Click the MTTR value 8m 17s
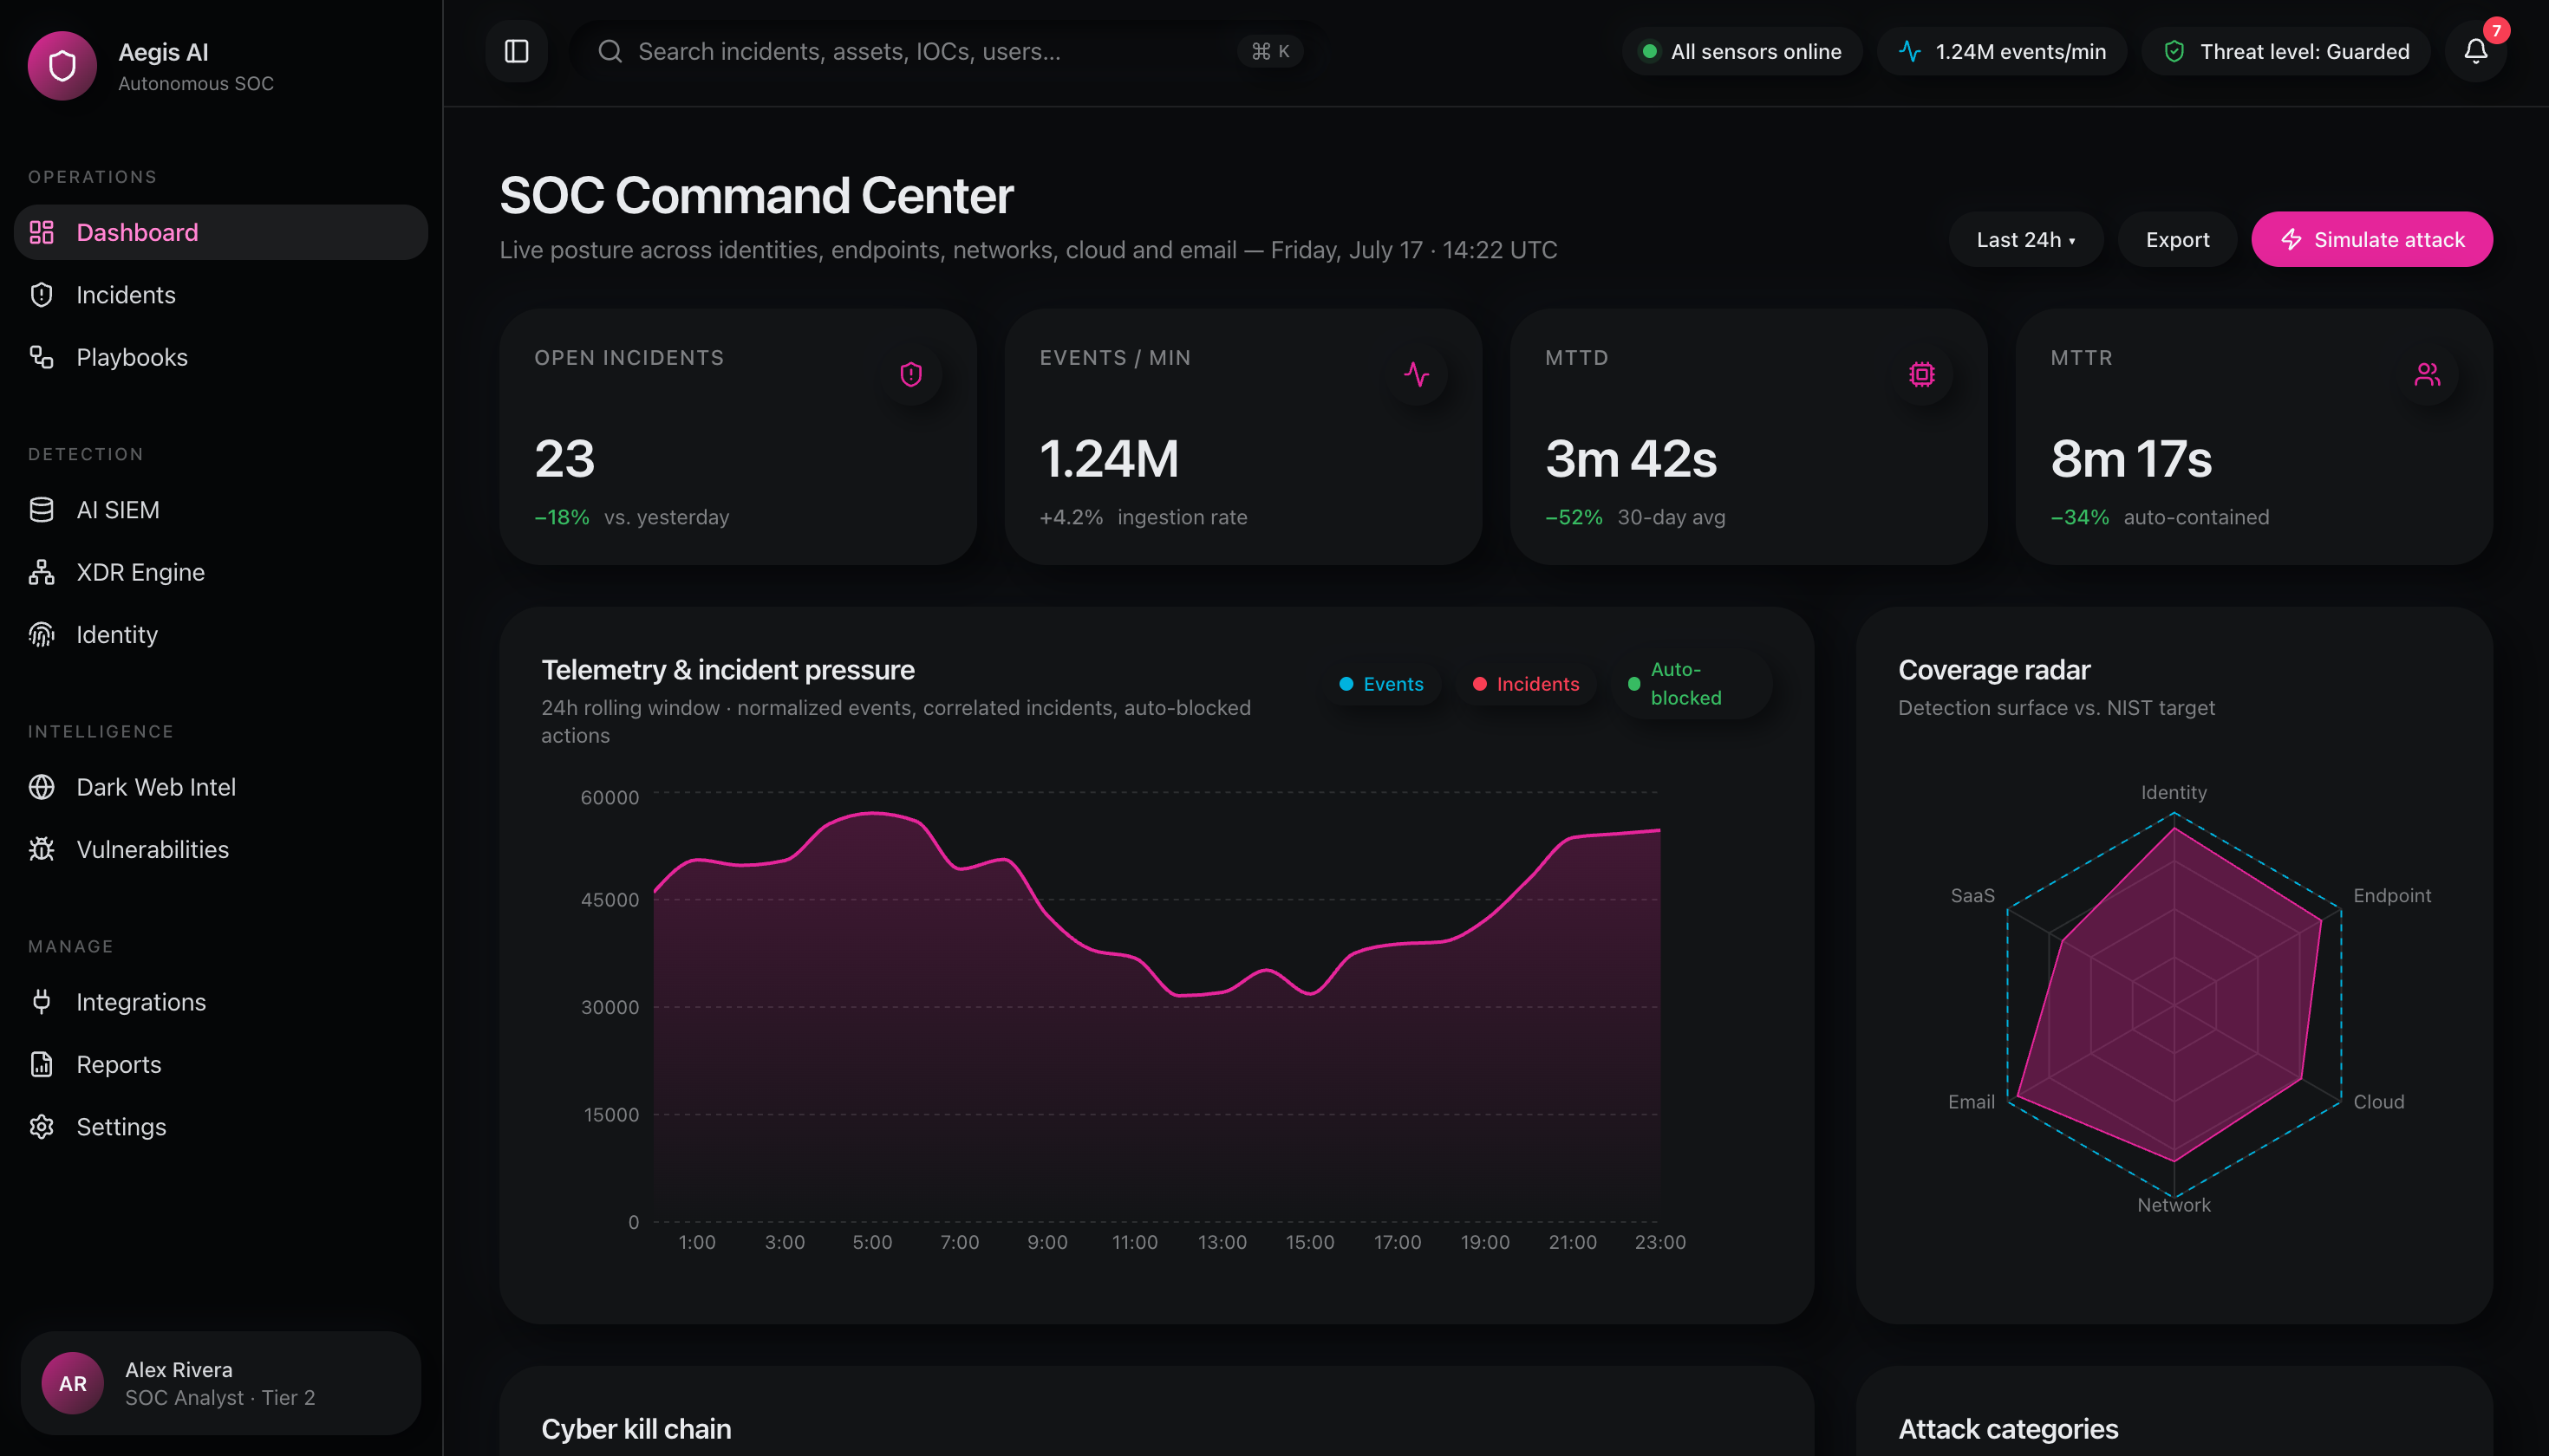 [x=2131, y=459]
